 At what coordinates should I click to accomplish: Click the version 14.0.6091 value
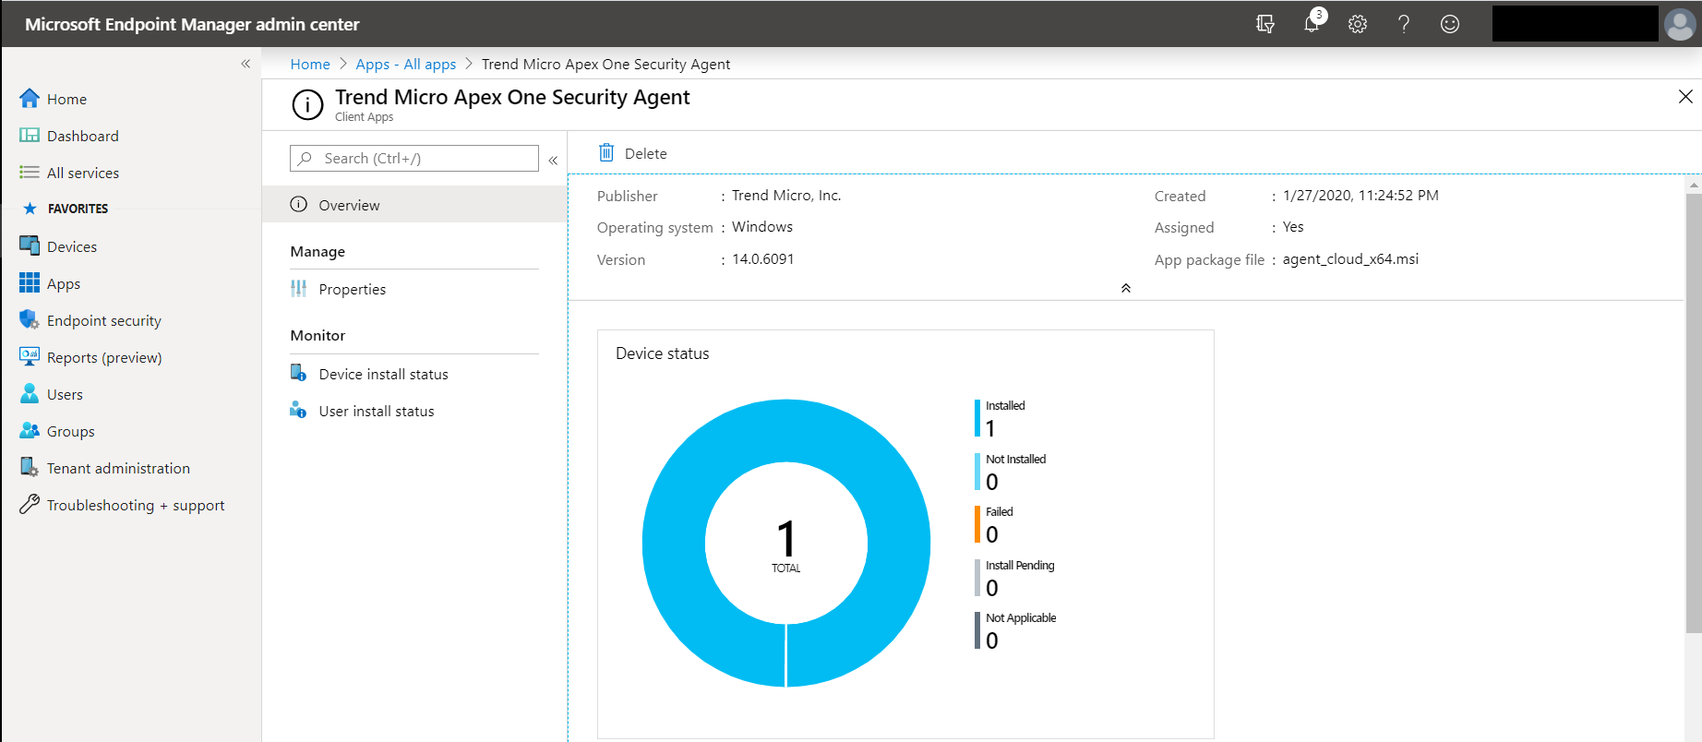tap(763, 259)
